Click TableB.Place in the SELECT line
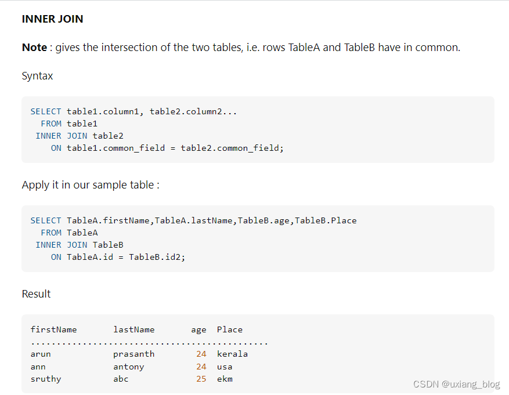This screenshot has height=395, width=509. pos(326,220)
